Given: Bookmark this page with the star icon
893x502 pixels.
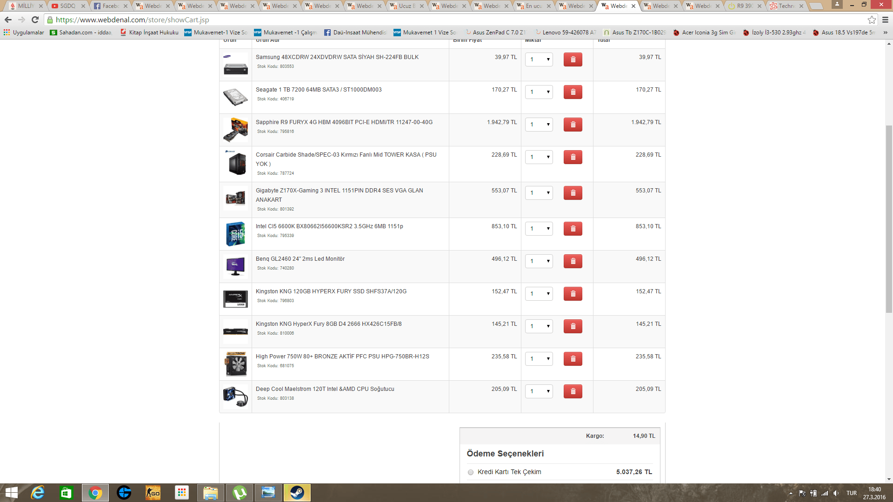Looking at the screenshot, I should click(x=872, y=20).
